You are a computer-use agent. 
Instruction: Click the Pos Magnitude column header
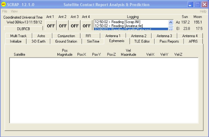(x=65, y=52)
